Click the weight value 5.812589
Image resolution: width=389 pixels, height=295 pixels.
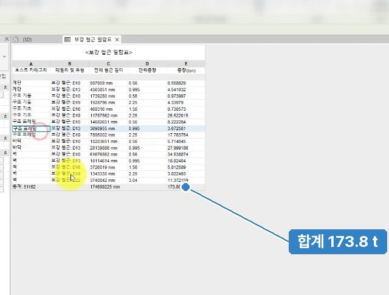pos(186,167)
